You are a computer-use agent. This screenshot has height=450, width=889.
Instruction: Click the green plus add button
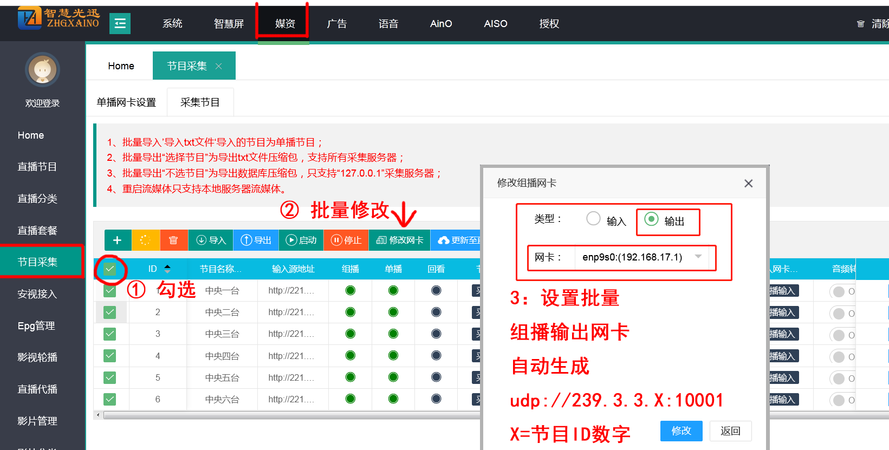click(x=118, y=240)
